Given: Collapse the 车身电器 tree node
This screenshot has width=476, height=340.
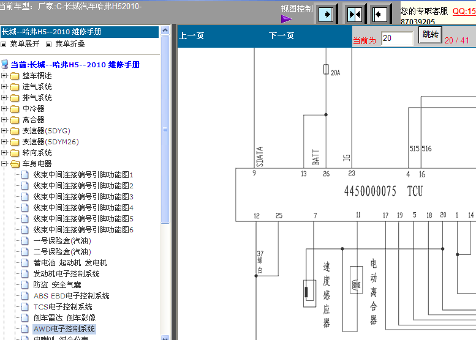Looking at the screenshot, I should 4,164.
